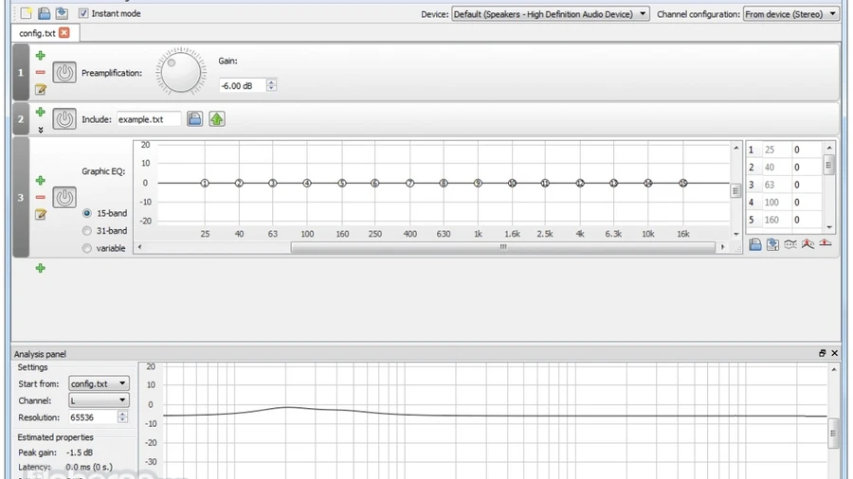Select band table row 3 header
Viewport: 853px width, 479px height.
pyautogui.click(x=752, y=185)
